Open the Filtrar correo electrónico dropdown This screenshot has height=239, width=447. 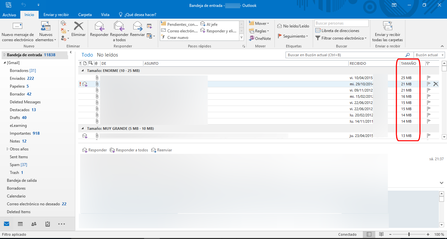click(x=341, y=38)
